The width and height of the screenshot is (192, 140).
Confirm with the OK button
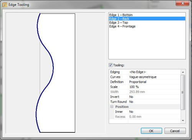[151, 131]
